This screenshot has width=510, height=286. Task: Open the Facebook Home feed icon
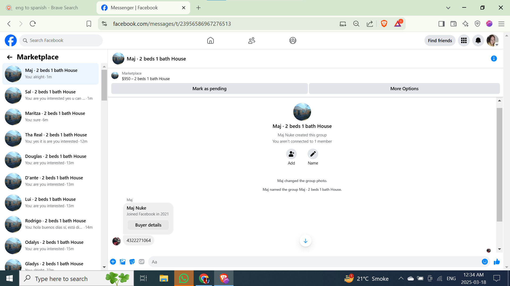pos(210,40)
